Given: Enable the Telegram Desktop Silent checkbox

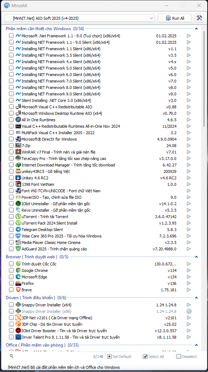Looking at the screenshot, I should click(11, 230).
